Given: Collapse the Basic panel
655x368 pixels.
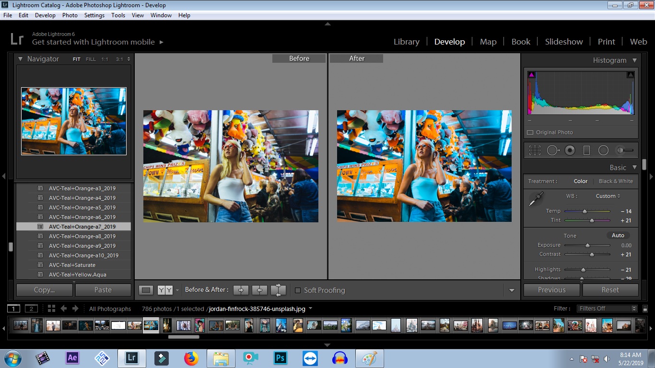Looking at the screenshot, I should point(634,168).
